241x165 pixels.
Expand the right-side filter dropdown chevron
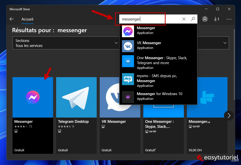[225, 43]
